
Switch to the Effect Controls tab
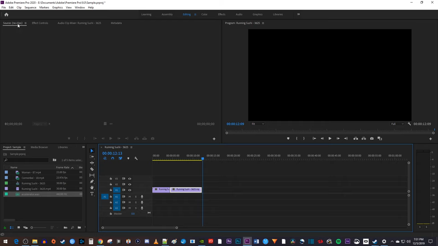click(40, 23)
